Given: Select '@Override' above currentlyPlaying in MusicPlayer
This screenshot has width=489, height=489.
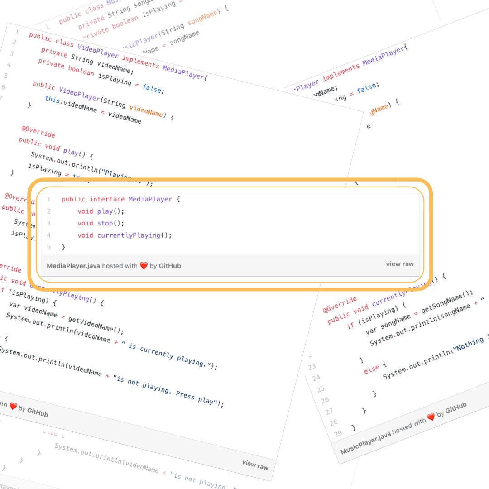Looking at the screenshot, I should pyautogui.click(x=340, y=305).
